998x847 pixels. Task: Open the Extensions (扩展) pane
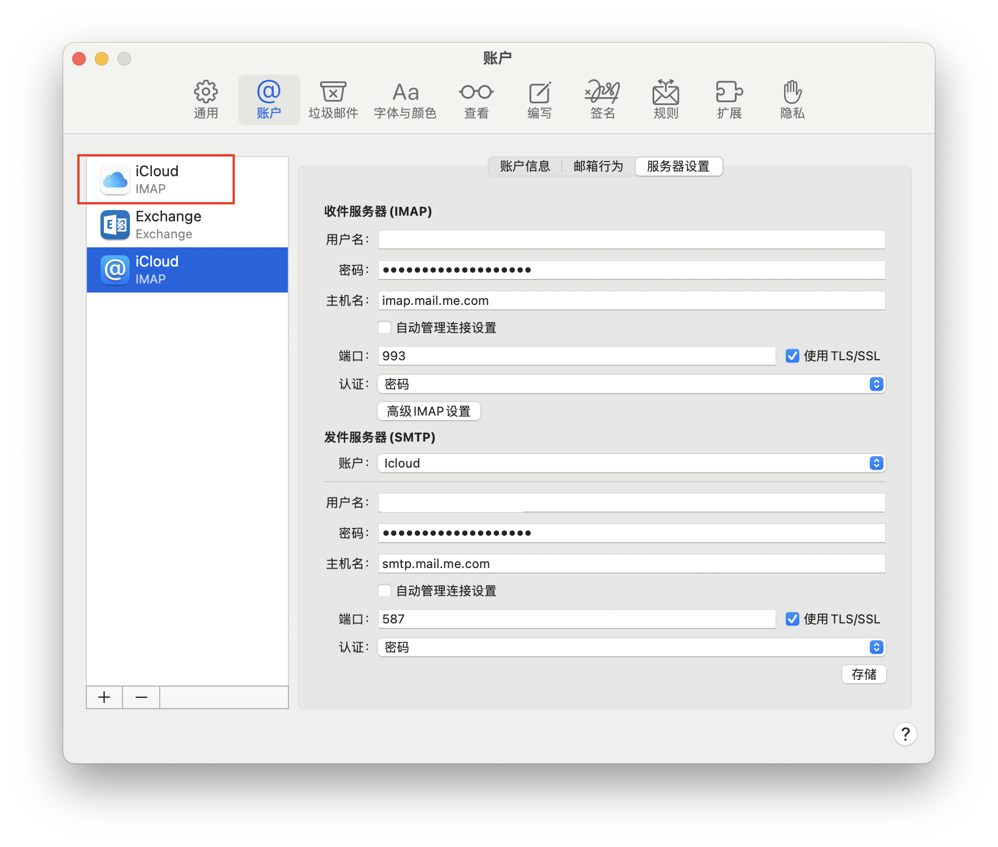[x=729, y=99]
